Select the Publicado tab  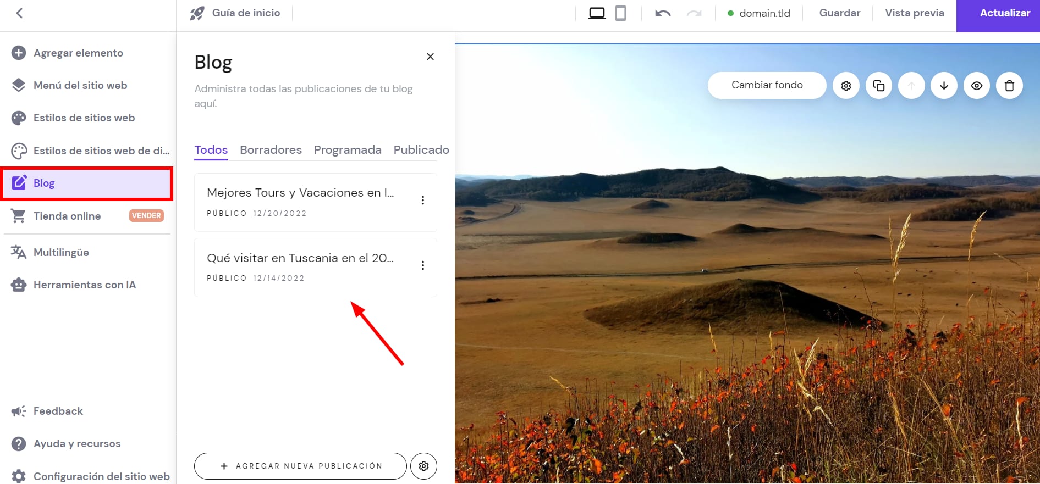pyautogui.click(x=421, y=150)
